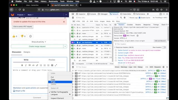Toggle the Warnings console filter

pyautogui.click(x=124, y=67)
